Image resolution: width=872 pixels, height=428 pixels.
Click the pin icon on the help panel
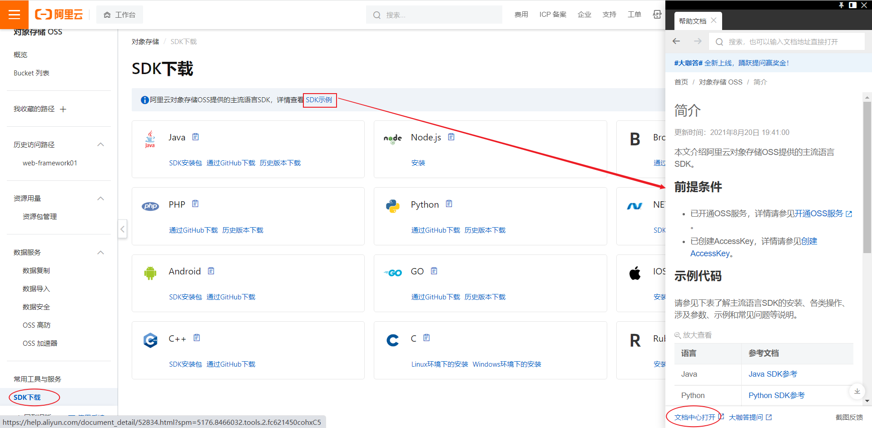pos(842,5)
